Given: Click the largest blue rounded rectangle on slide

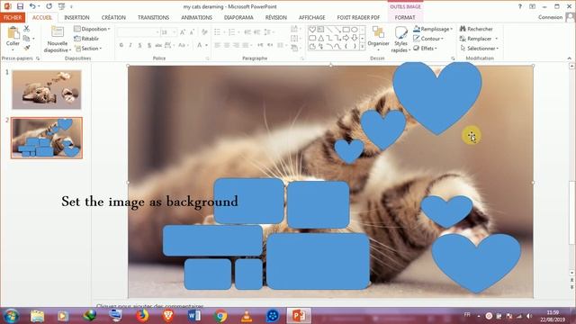Looking at the screenshot, I should 318,261.
